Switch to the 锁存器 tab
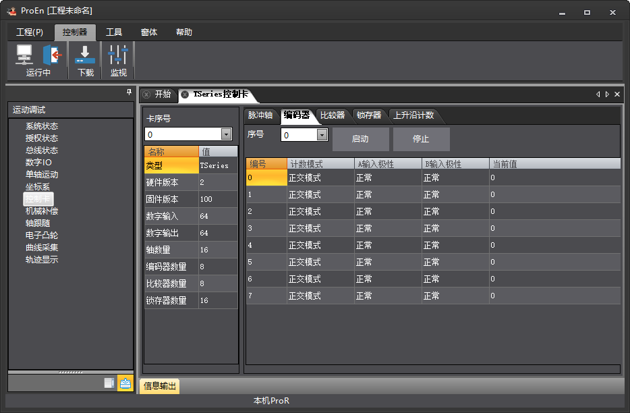This screenshot has width=630, height=413. pyautogui.click(x=369, y=115)
